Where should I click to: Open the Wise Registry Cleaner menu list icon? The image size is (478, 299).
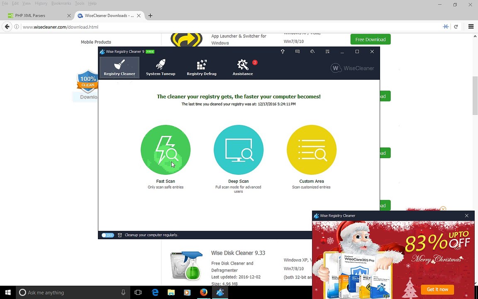click(327, 51)
